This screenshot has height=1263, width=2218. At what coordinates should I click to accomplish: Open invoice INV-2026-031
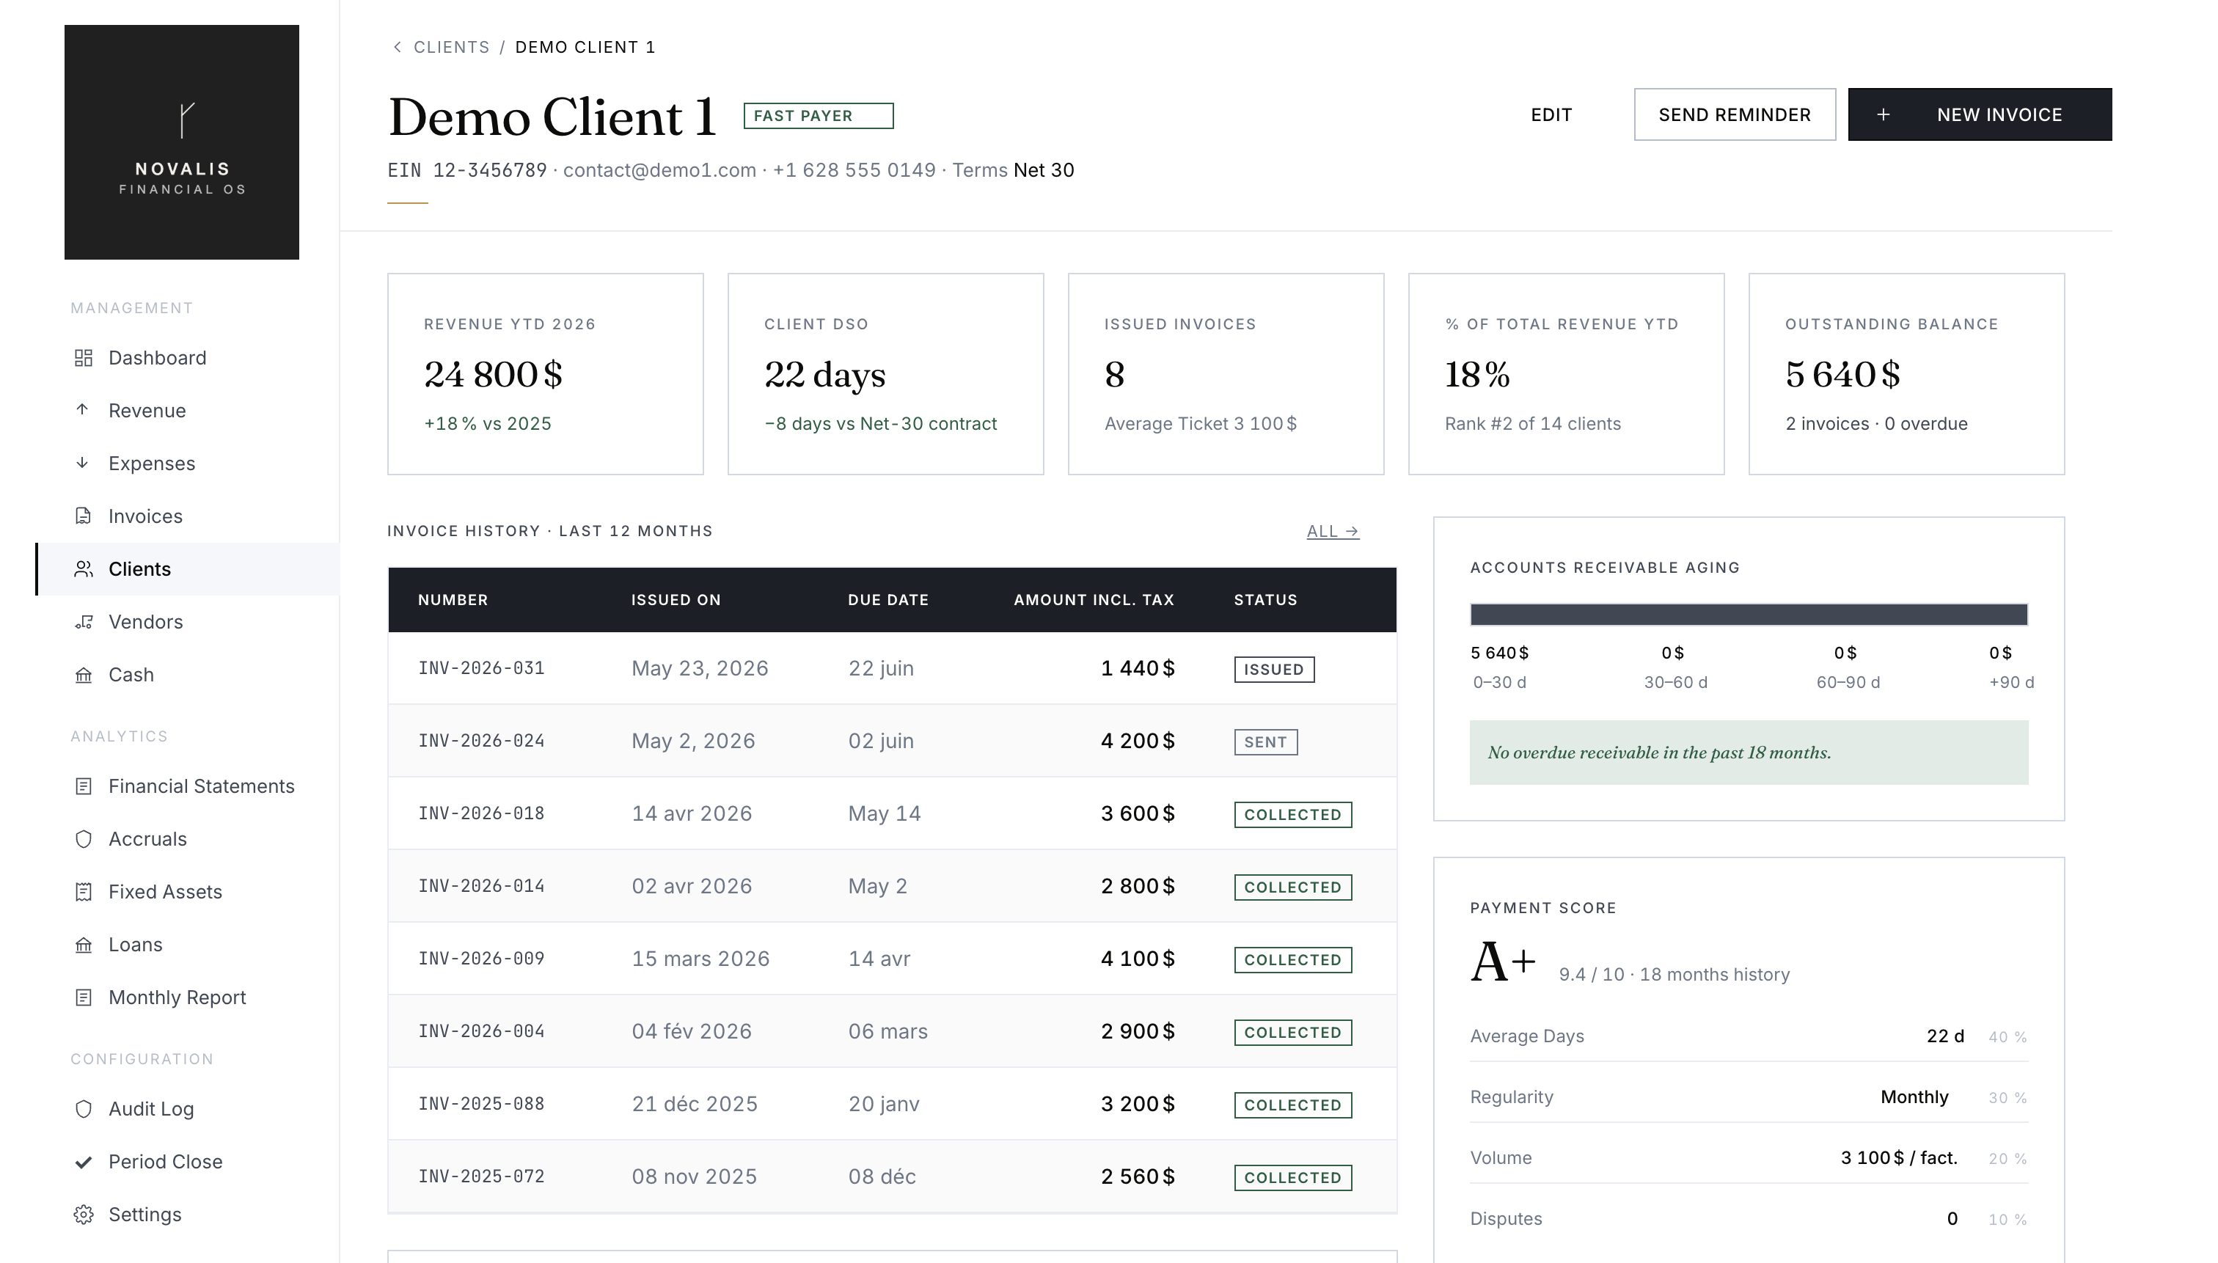[x=480, y=668]
